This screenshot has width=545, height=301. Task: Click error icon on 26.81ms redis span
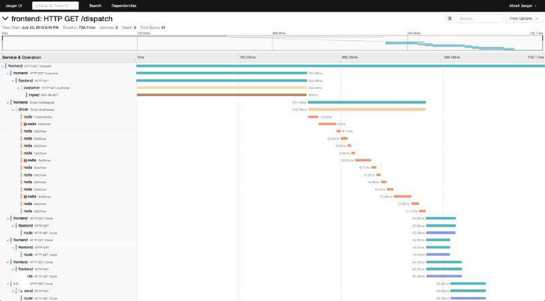tap(25, 160)
